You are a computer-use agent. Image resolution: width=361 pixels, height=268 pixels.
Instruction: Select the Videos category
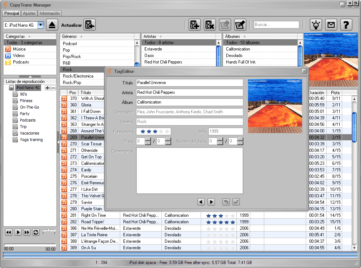30,56
